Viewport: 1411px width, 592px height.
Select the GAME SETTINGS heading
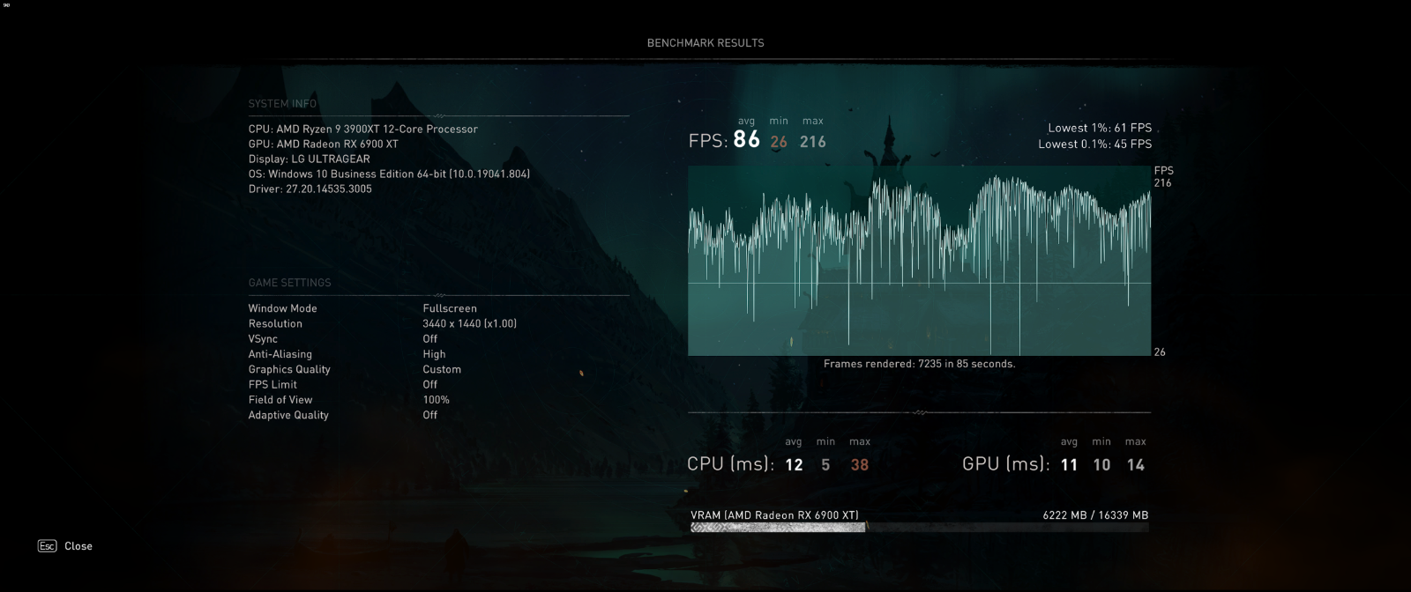290,283
